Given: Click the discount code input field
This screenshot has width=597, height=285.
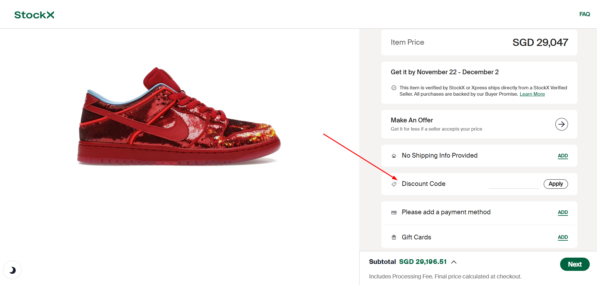Looking at the screenshot, I should pyautogui.click(x=513, y=184).
